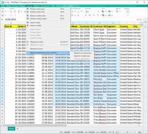Click the Redo arrow icon

click(x=15, y=15)
